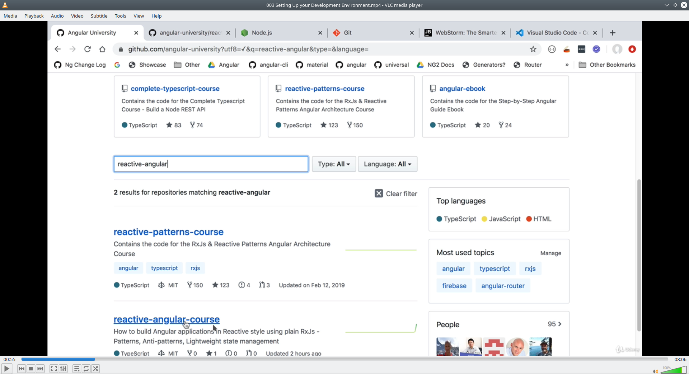The width and height of the screenshot is (689, 374).
Task: Open the Router bookmark
Action: click(528, 65)
